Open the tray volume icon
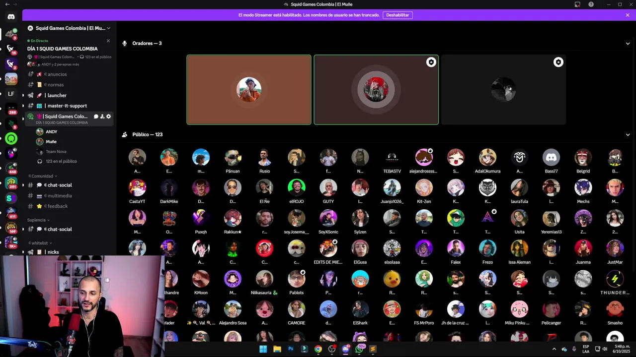Image resolution: width=636 pixels, height=357 pixels. tap(605, 349)
